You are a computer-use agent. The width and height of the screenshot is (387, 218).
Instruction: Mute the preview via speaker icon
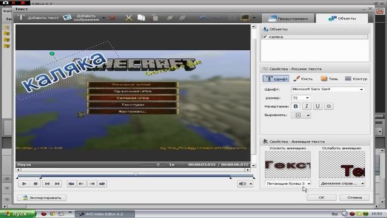coord(242,183)
